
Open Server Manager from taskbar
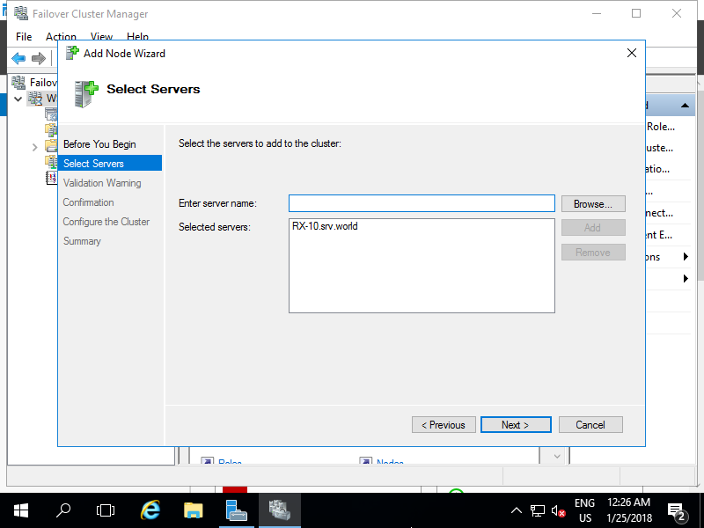237,510
